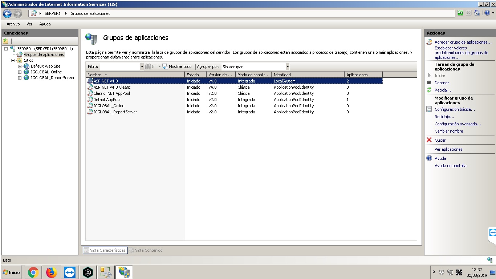Click the Reciclar... action link
This screenshot has height=279, width=496.
click(x=443, y=90)
